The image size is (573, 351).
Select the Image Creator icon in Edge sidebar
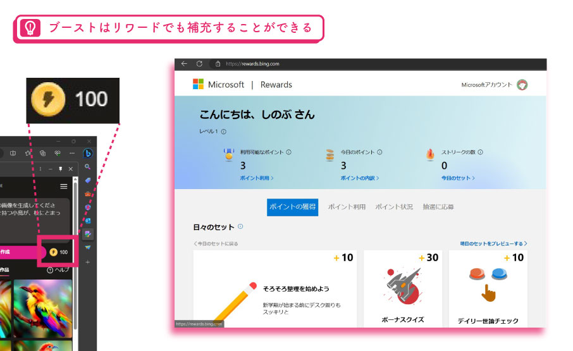[x=88, y=234]
